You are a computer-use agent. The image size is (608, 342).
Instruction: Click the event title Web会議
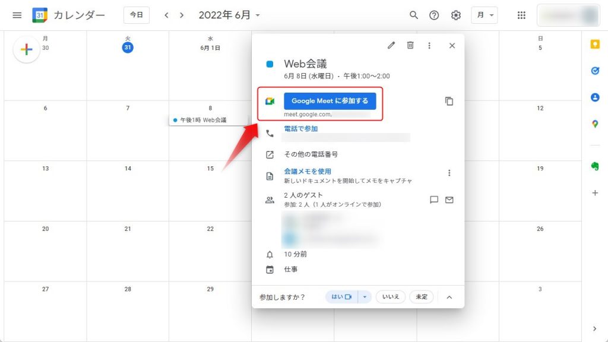[306, 64]
